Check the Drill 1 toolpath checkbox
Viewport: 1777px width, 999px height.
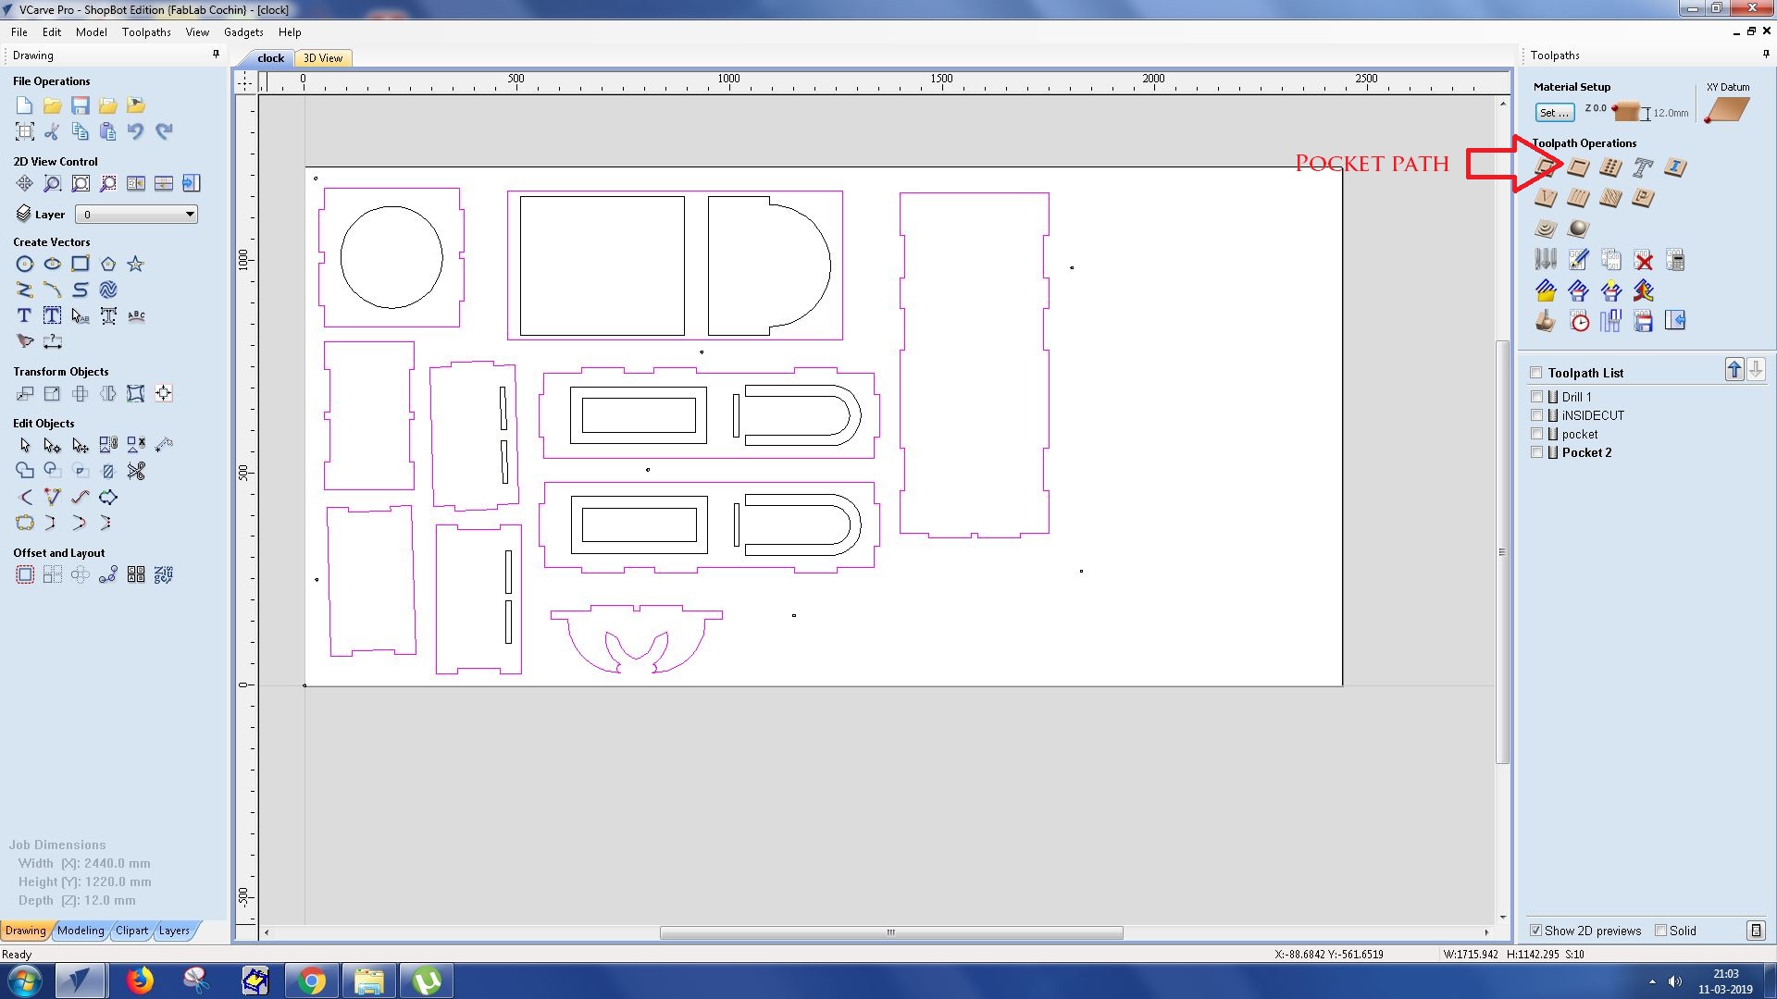[1537, 397]
